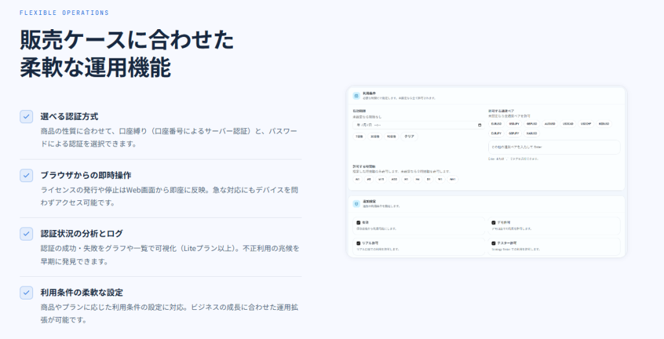Toggle the デモ許可 checkbox
Viewport: 664px width, 339px height.
click(493, 222)
